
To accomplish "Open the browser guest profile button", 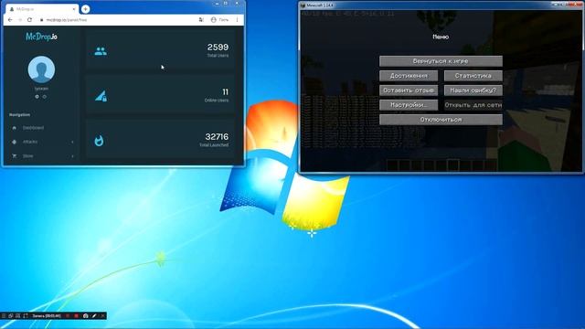I will pos(219,20).
